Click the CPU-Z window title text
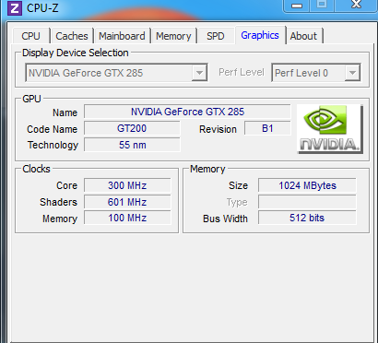The height and width of the screenshot is (343, 378). 42,7
